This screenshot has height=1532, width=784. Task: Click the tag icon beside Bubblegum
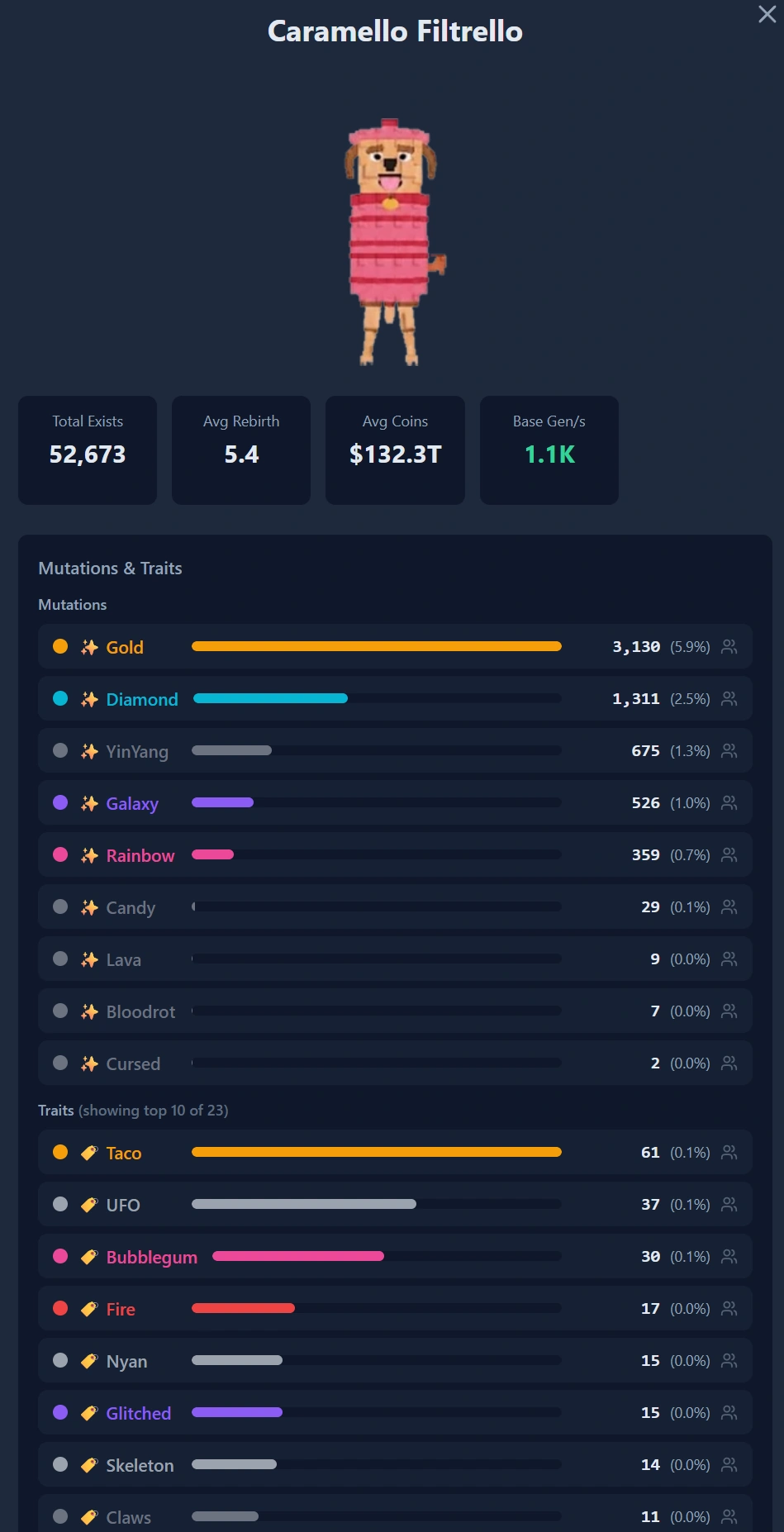[x=89, y=1257]
